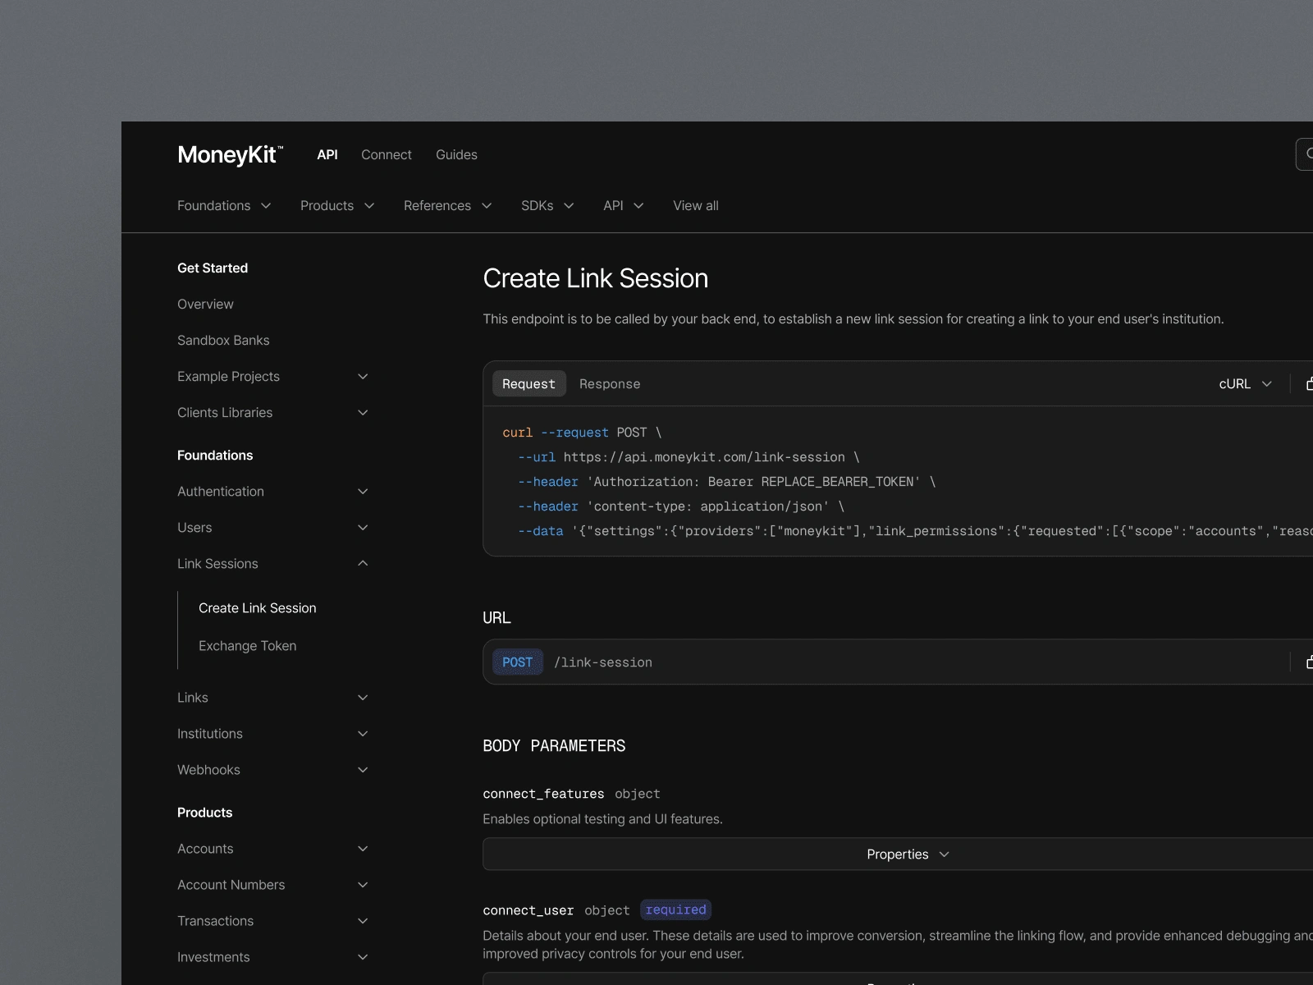
Task: Switch to the Response code tab
Action: coord(610,383)
